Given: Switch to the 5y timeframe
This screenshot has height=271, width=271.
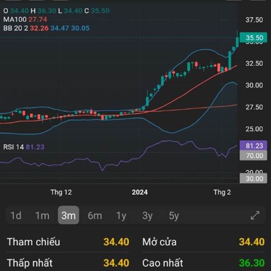Looking at the screenshot, I should [x=174, y=215].
